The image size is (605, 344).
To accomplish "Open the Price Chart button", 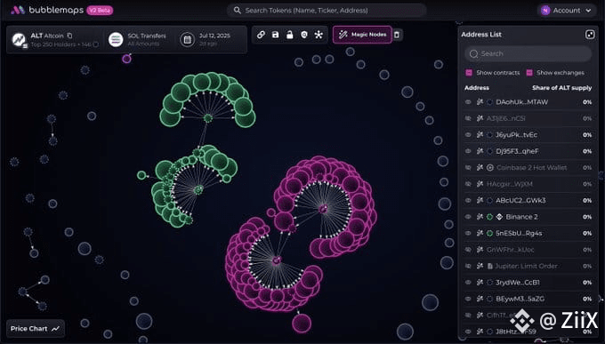I will [36, 329].
